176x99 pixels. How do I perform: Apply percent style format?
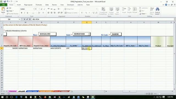tap(86, 13)
